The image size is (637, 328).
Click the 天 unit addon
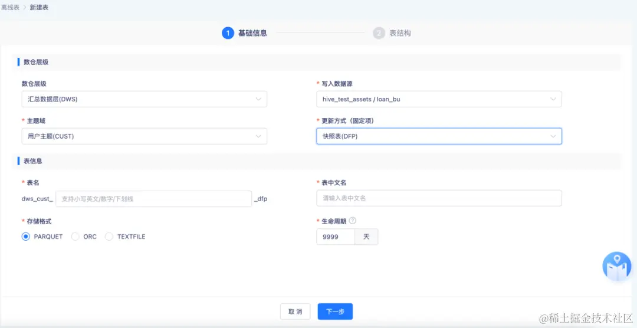(366, 237)
